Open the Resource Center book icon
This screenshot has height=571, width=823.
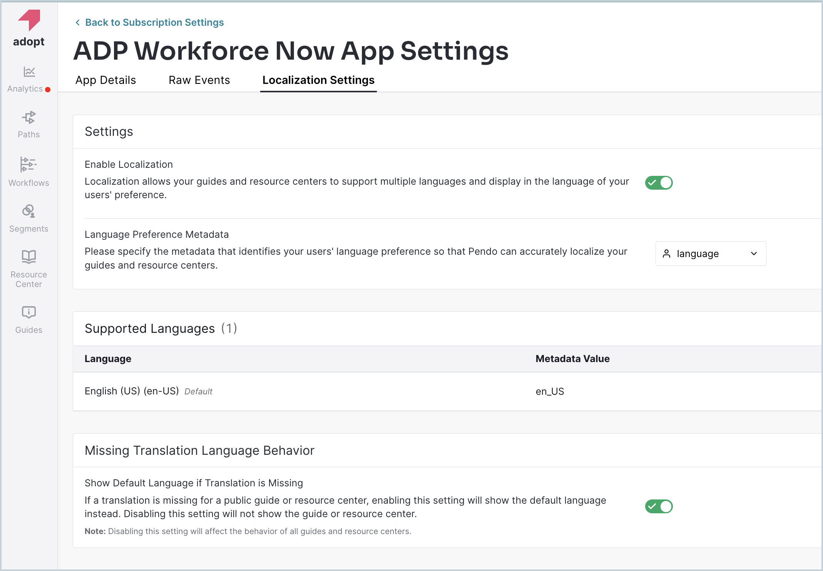click(x=29, y=257)
